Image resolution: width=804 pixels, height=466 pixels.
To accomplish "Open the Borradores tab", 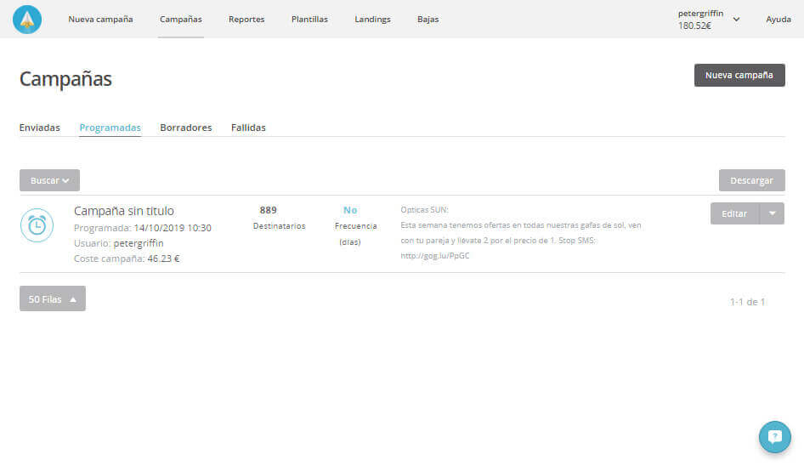I will (185, 128).
